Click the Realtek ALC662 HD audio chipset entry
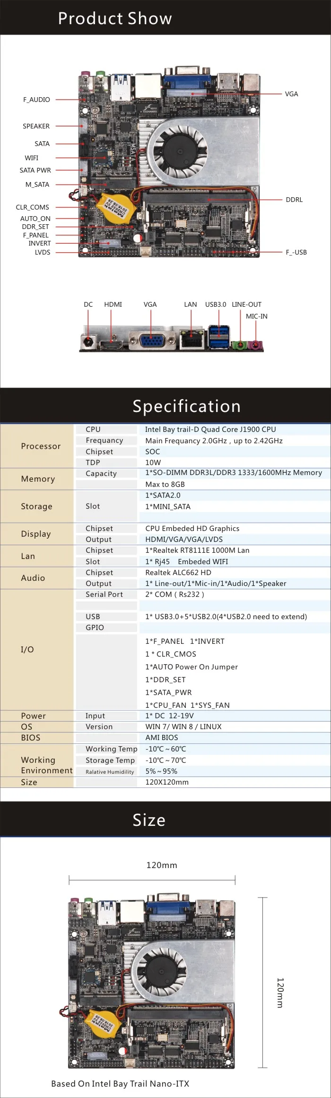 [178, 573]
